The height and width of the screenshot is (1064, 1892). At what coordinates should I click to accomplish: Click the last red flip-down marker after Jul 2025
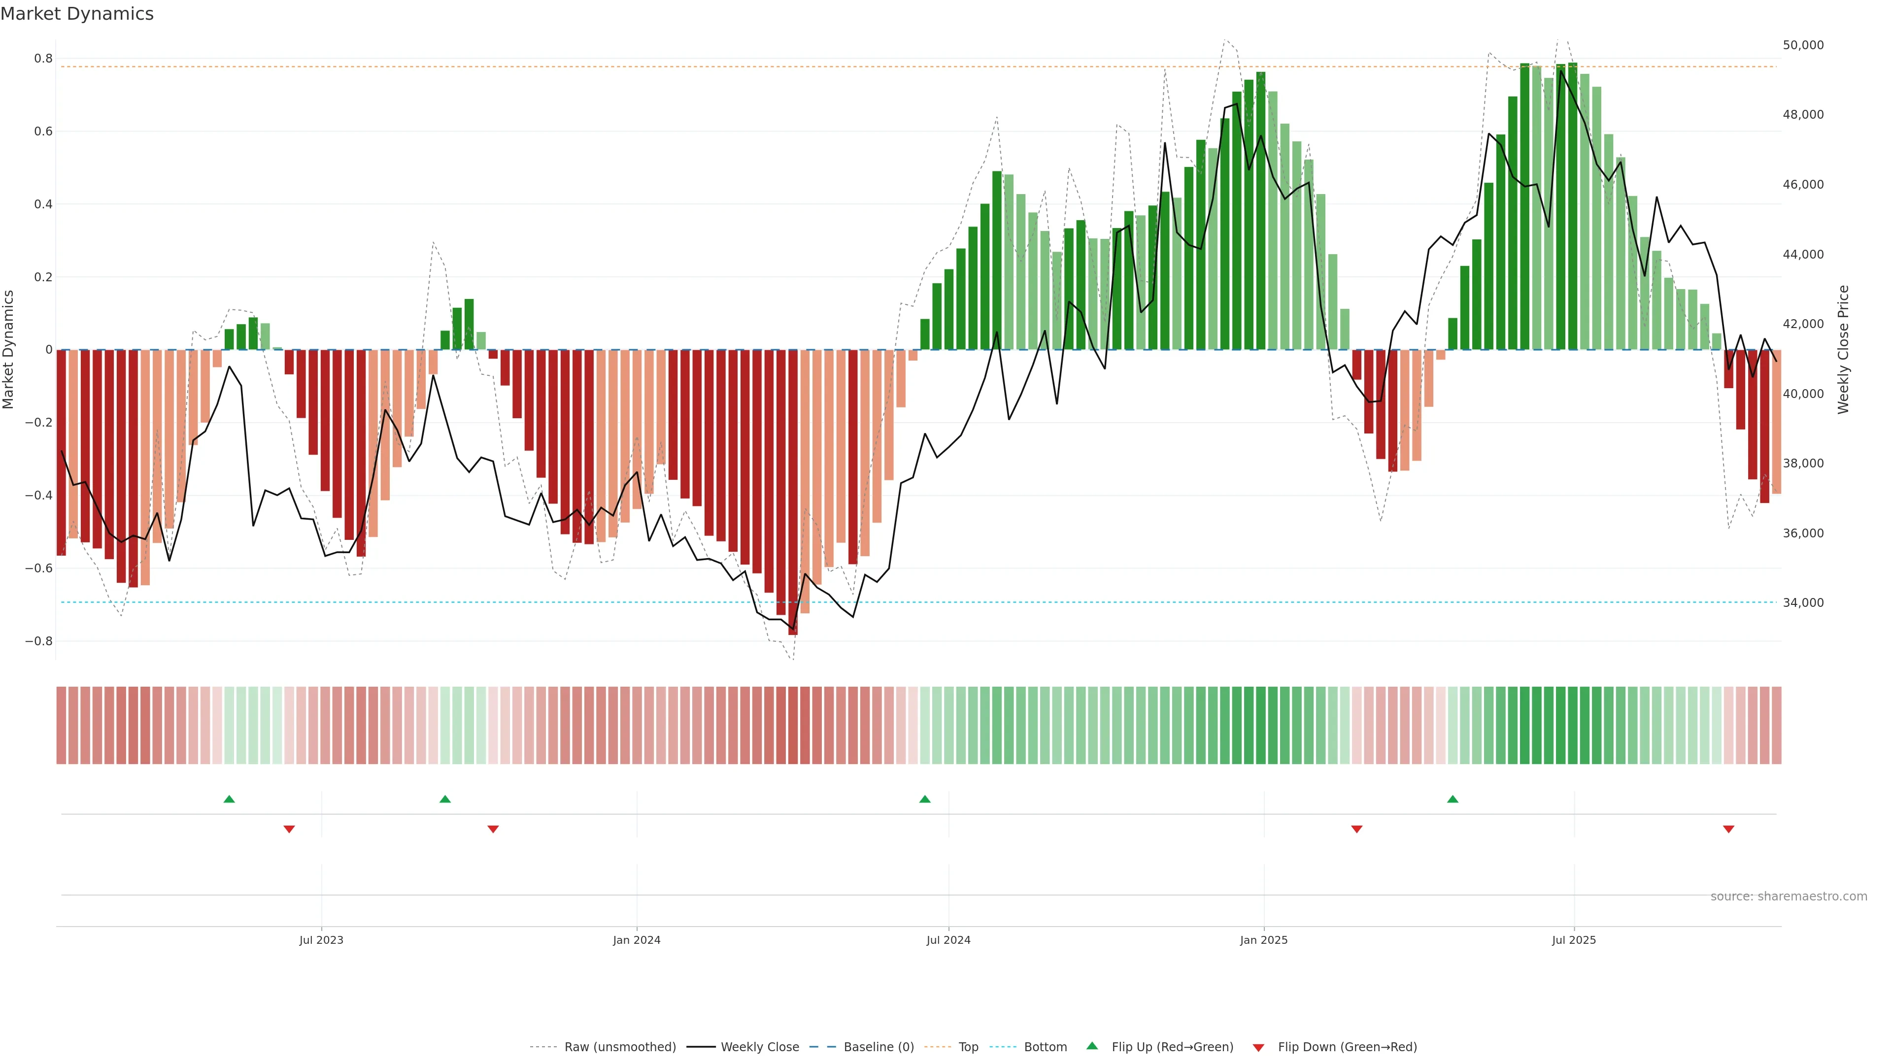pyautogui.click(x=1728, y=829)
